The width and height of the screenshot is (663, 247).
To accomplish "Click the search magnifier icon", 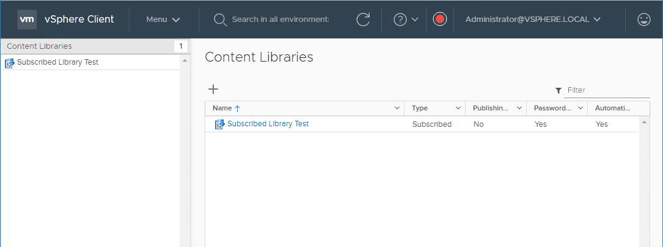I will coord(220,20).
